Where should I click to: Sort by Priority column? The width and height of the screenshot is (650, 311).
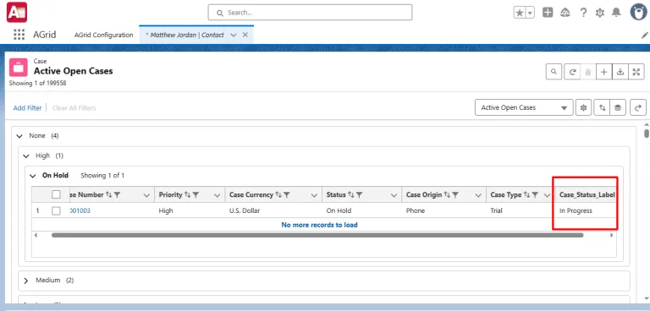click(187, 194)
